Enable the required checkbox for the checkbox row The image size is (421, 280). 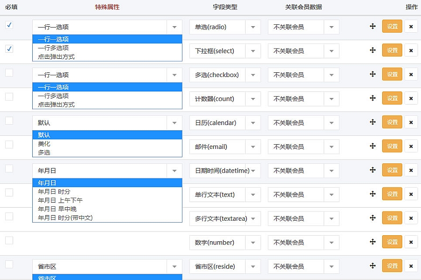coord(9,73)
